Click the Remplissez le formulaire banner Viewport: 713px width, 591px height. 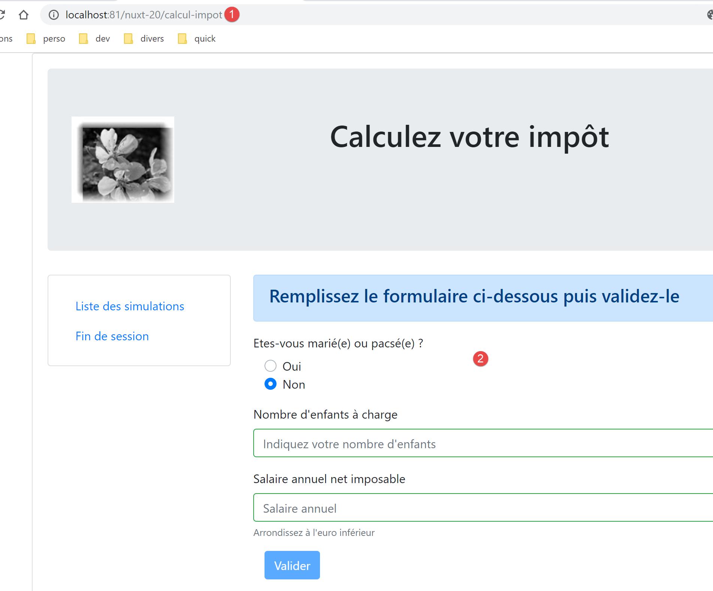[474, 296]
